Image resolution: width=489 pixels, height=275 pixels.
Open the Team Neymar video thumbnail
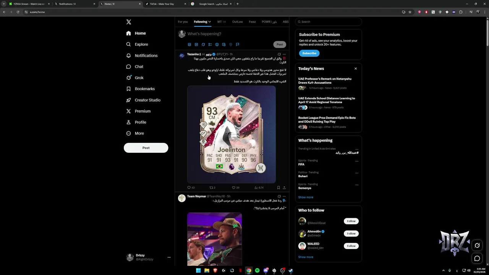pyautogui.click(x=215, y=239)
